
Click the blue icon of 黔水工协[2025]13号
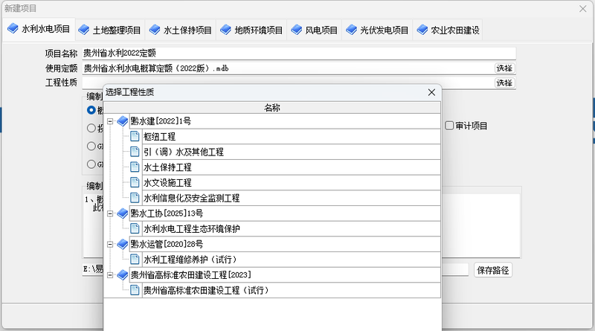(123, 213)
